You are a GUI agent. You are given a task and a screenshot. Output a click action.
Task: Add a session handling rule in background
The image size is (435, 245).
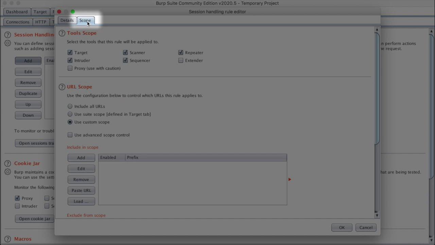pos(28,61)
